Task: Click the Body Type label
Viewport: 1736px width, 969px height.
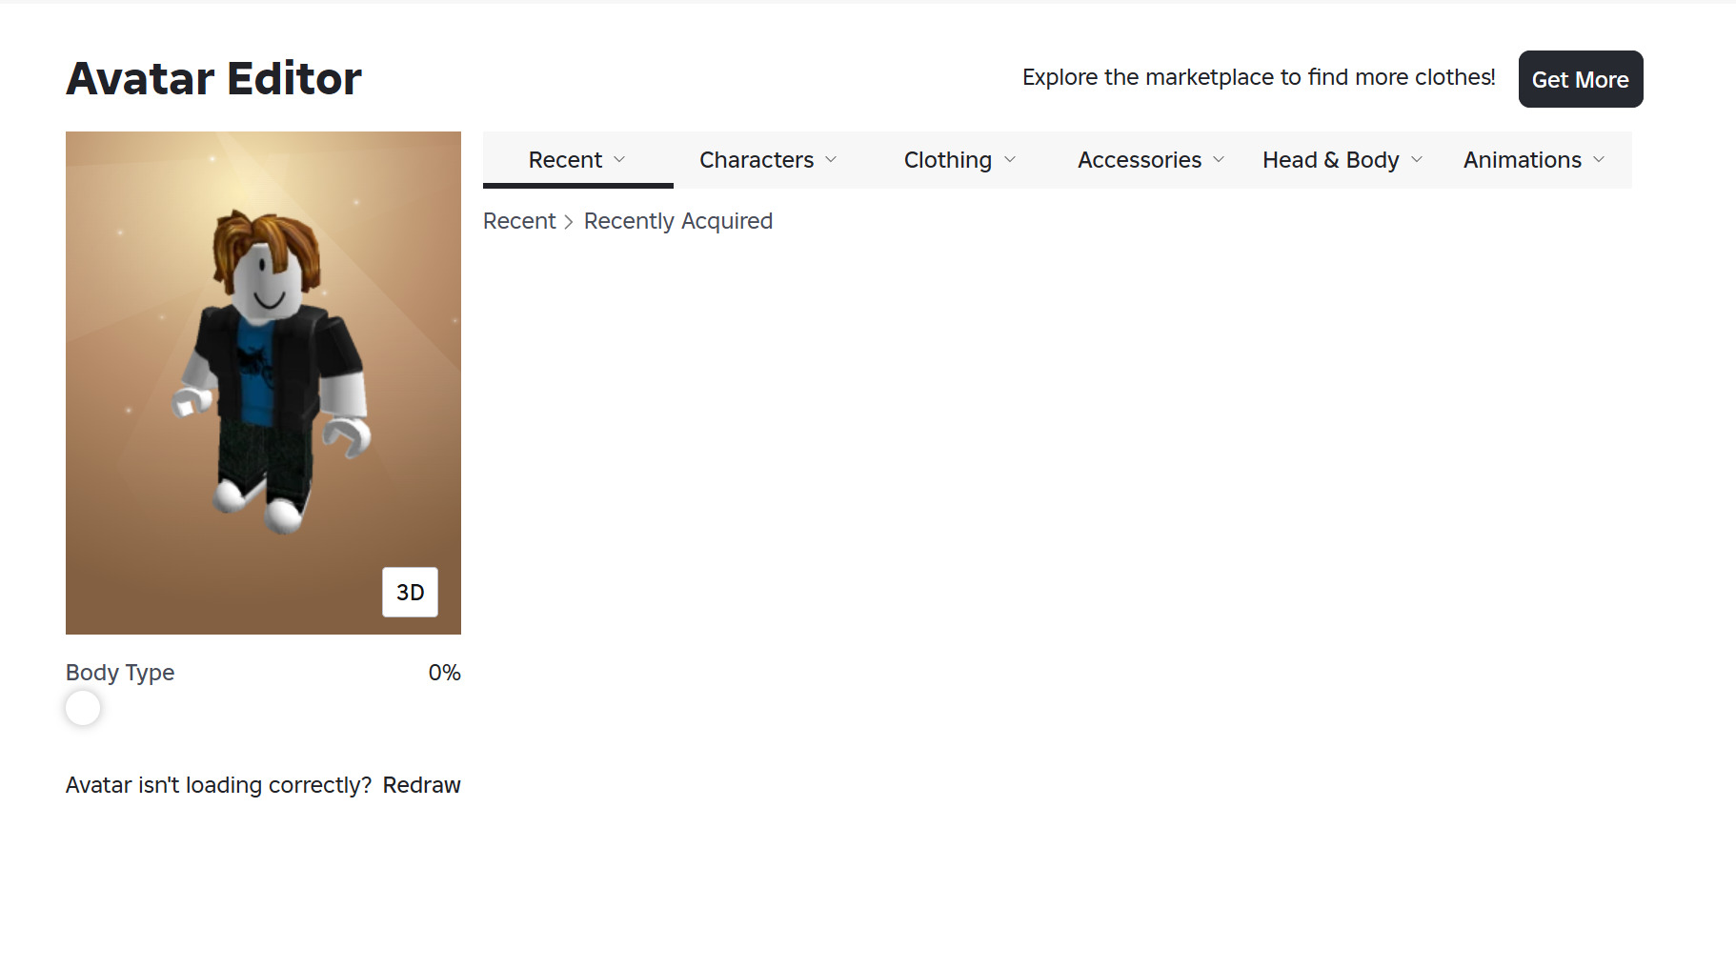Action: [x=120, y=673]
